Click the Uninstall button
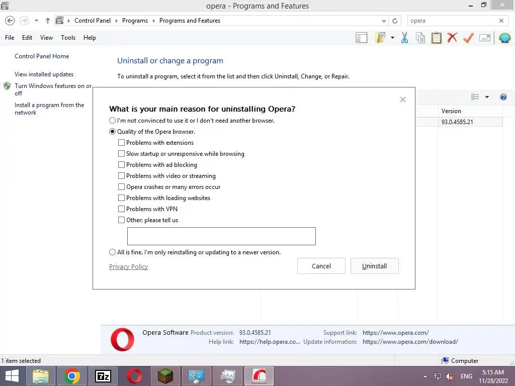This screenshot has width=515, height=386. (374, 266)
